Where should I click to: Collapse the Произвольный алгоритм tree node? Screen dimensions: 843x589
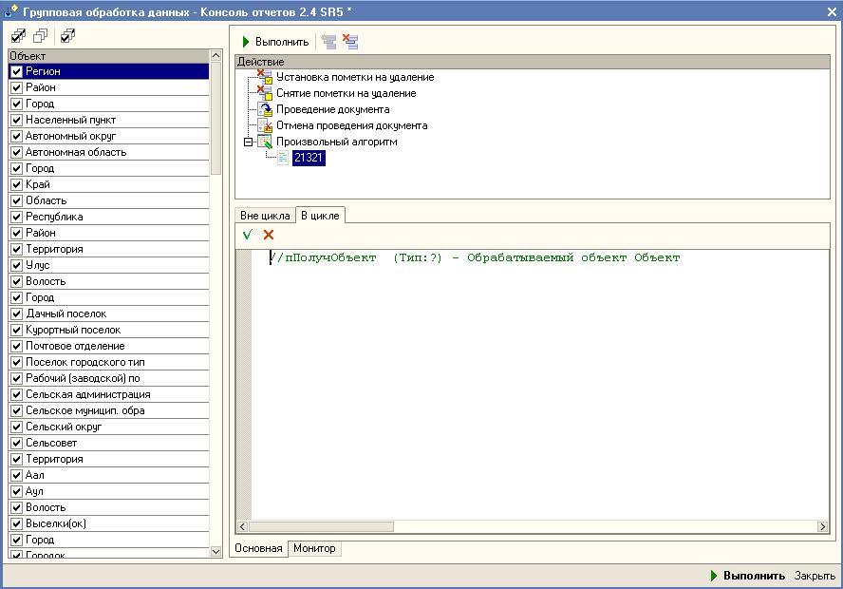coord(248,142)
